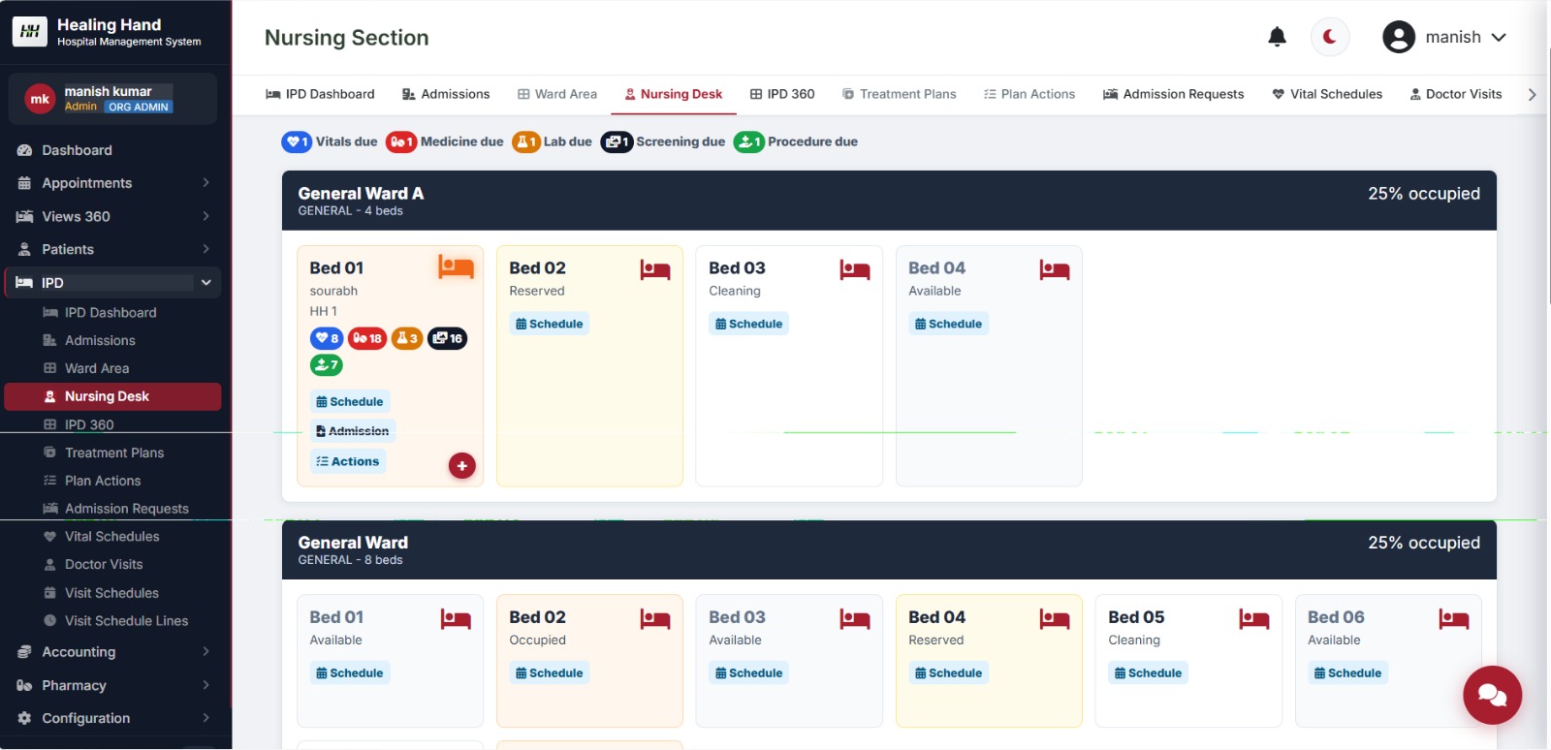Switch to the Admissions tab
The width and height of the screenshot is (1551, 750).
point(446,94)
